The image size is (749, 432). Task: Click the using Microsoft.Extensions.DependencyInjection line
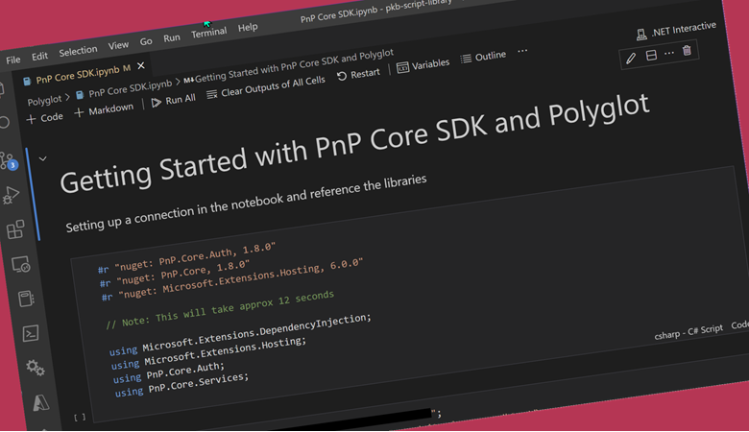pyautogui.click(x=240, y=335)
